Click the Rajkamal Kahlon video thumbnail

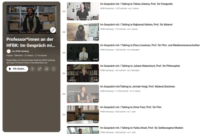83,32
